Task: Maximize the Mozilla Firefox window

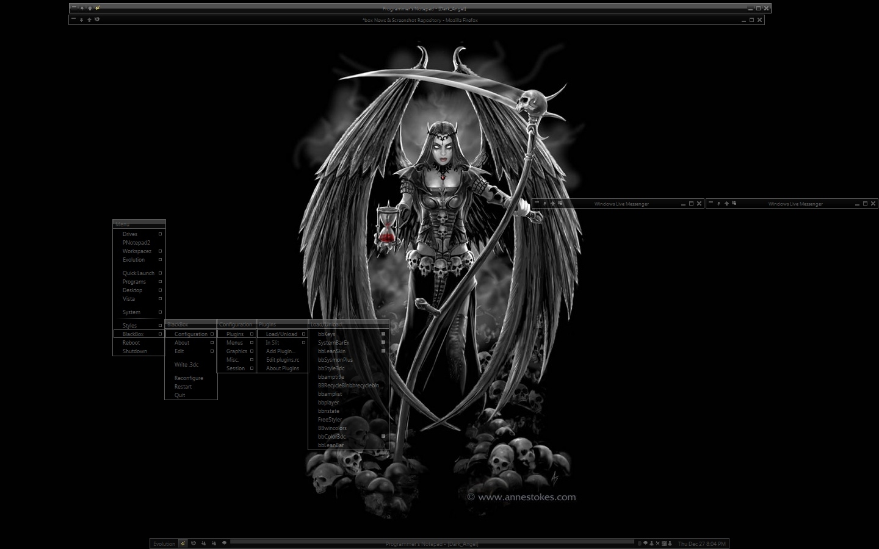Action: tap(751, 20)
